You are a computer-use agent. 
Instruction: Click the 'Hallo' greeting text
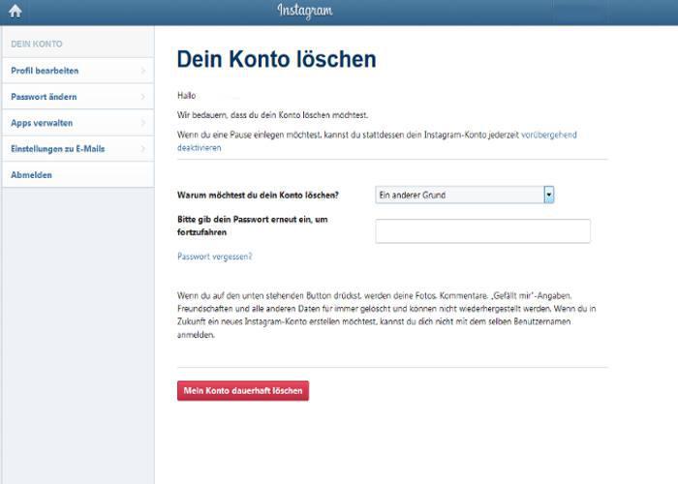186,96
